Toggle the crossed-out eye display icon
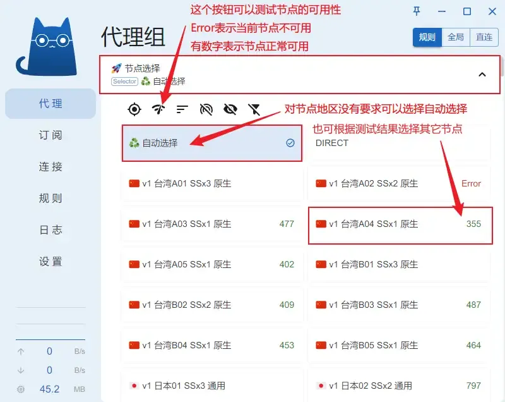The image size is (505, 402). point(230,109)
